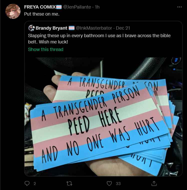Open FREYA COMIX profile avatar
This screenshot has height=190, width=187.
(13, 11)
